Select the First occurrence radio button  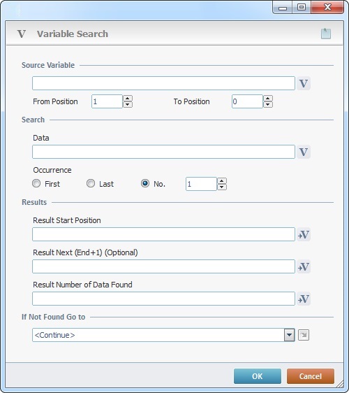pos(36,183)
